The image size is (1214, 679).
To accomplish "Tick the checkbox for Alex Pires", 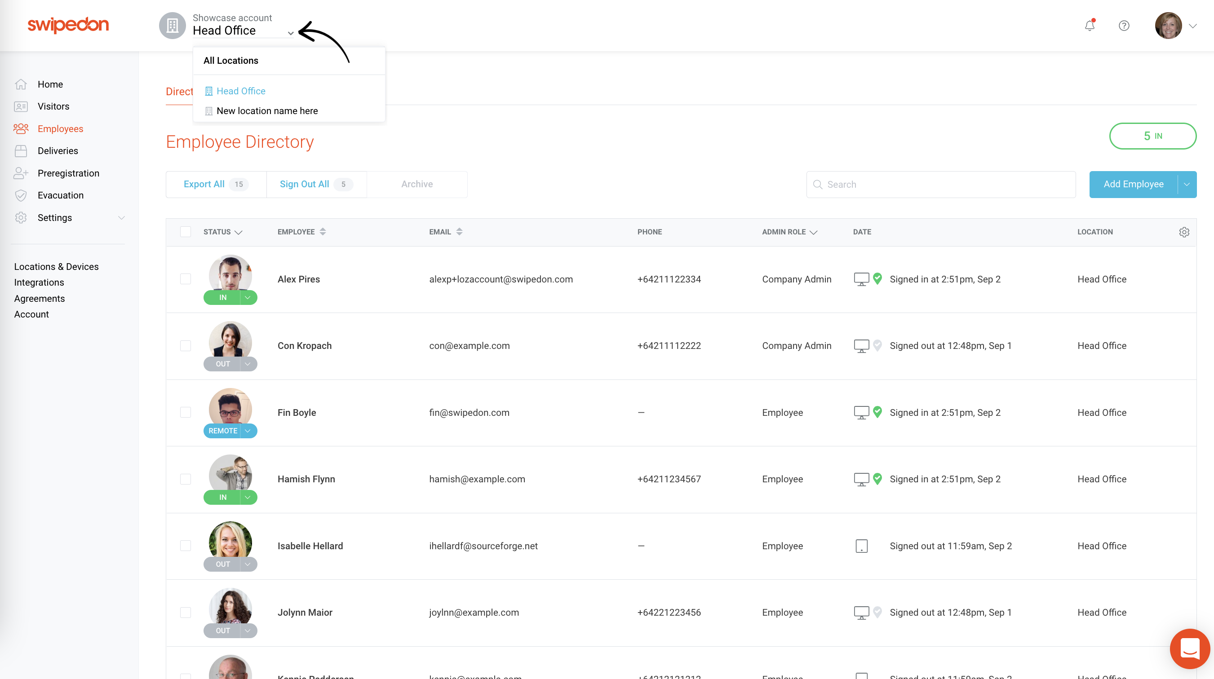I will (x=185, y=279).
